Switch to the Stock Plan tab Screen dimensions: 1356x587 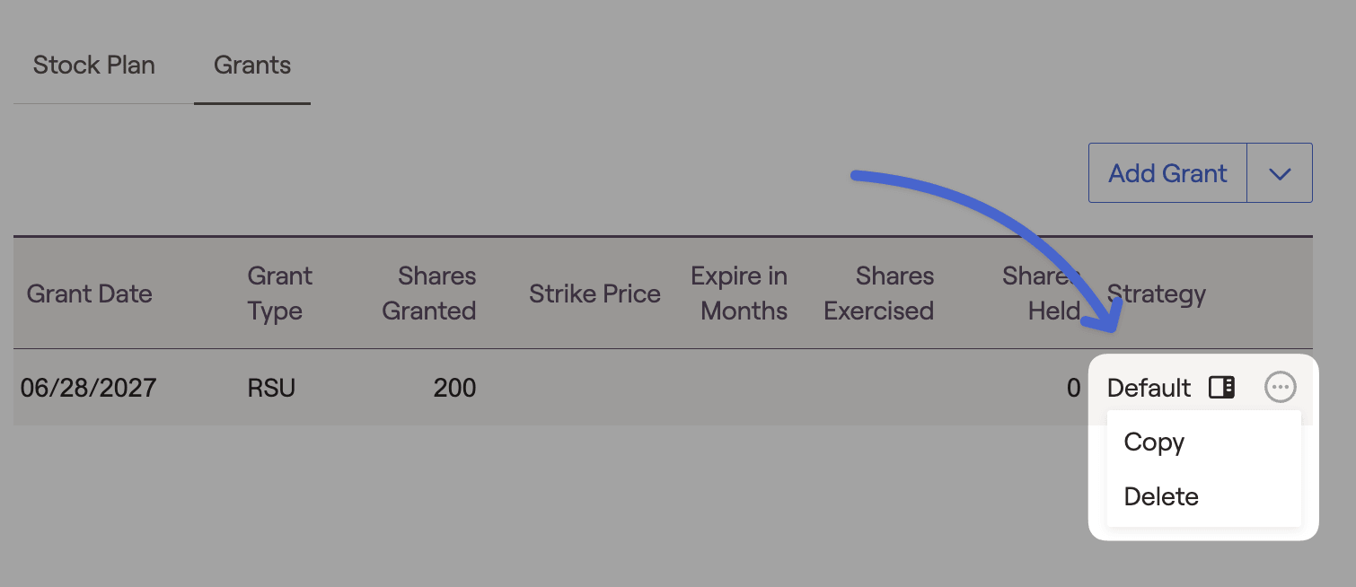94,66
